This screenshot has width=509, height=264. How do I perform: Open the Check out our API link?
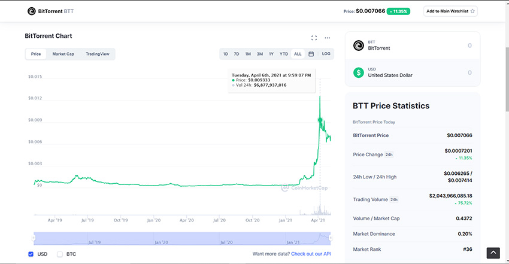click(311, 254)
